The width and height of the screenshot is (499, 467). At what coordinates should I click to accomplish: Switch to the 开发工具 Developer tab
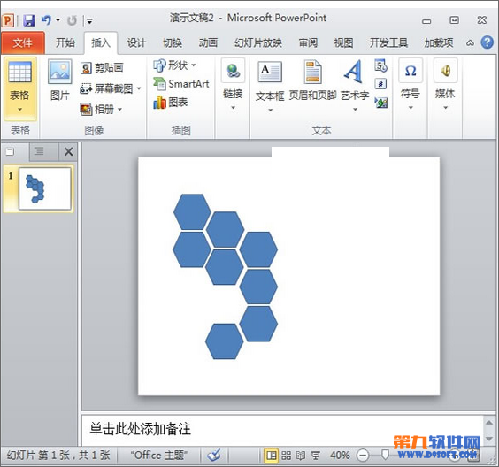(x=388, y=42)
